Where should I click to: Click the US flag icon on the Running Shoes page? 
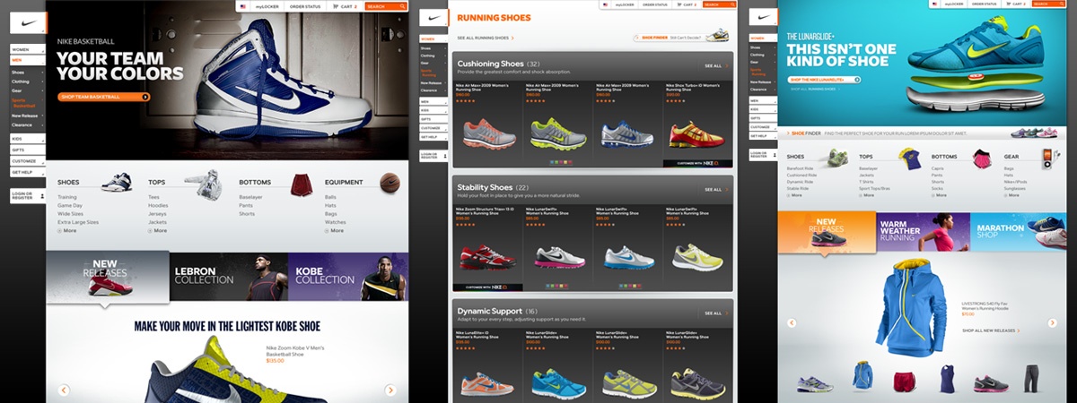tap(605, 4)
